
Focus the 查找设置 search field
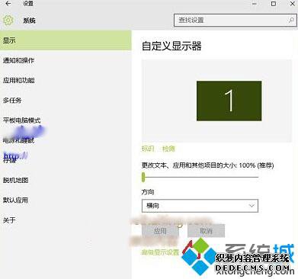pos(236,20)
